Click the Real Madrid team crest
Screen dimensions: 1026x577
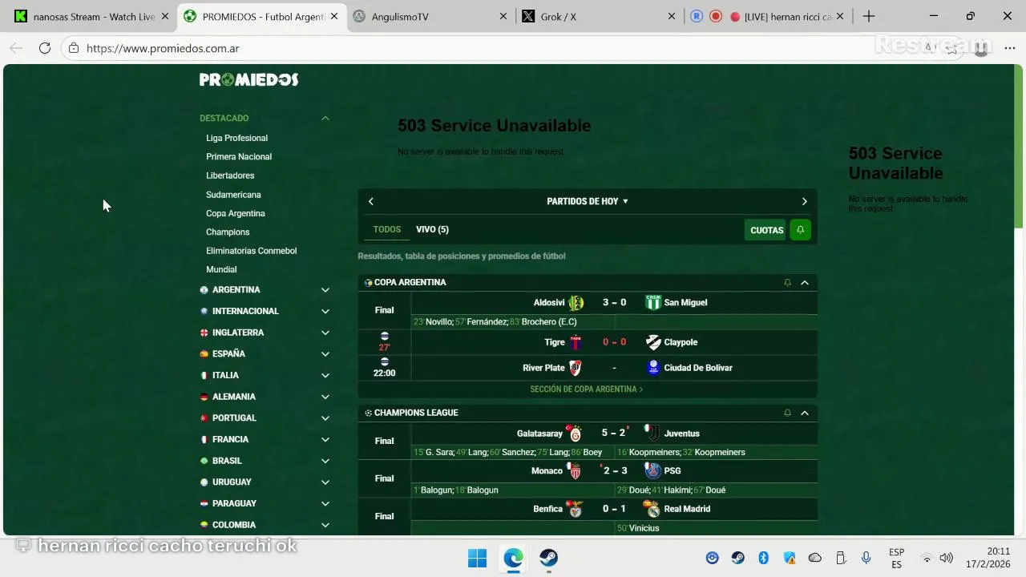point(653,509)
